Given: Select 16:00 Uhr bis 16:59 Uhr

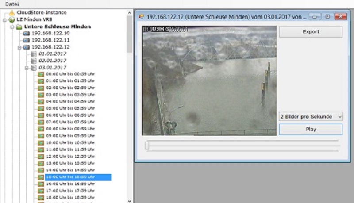Looking at the screenshot, I should [70, 184].
